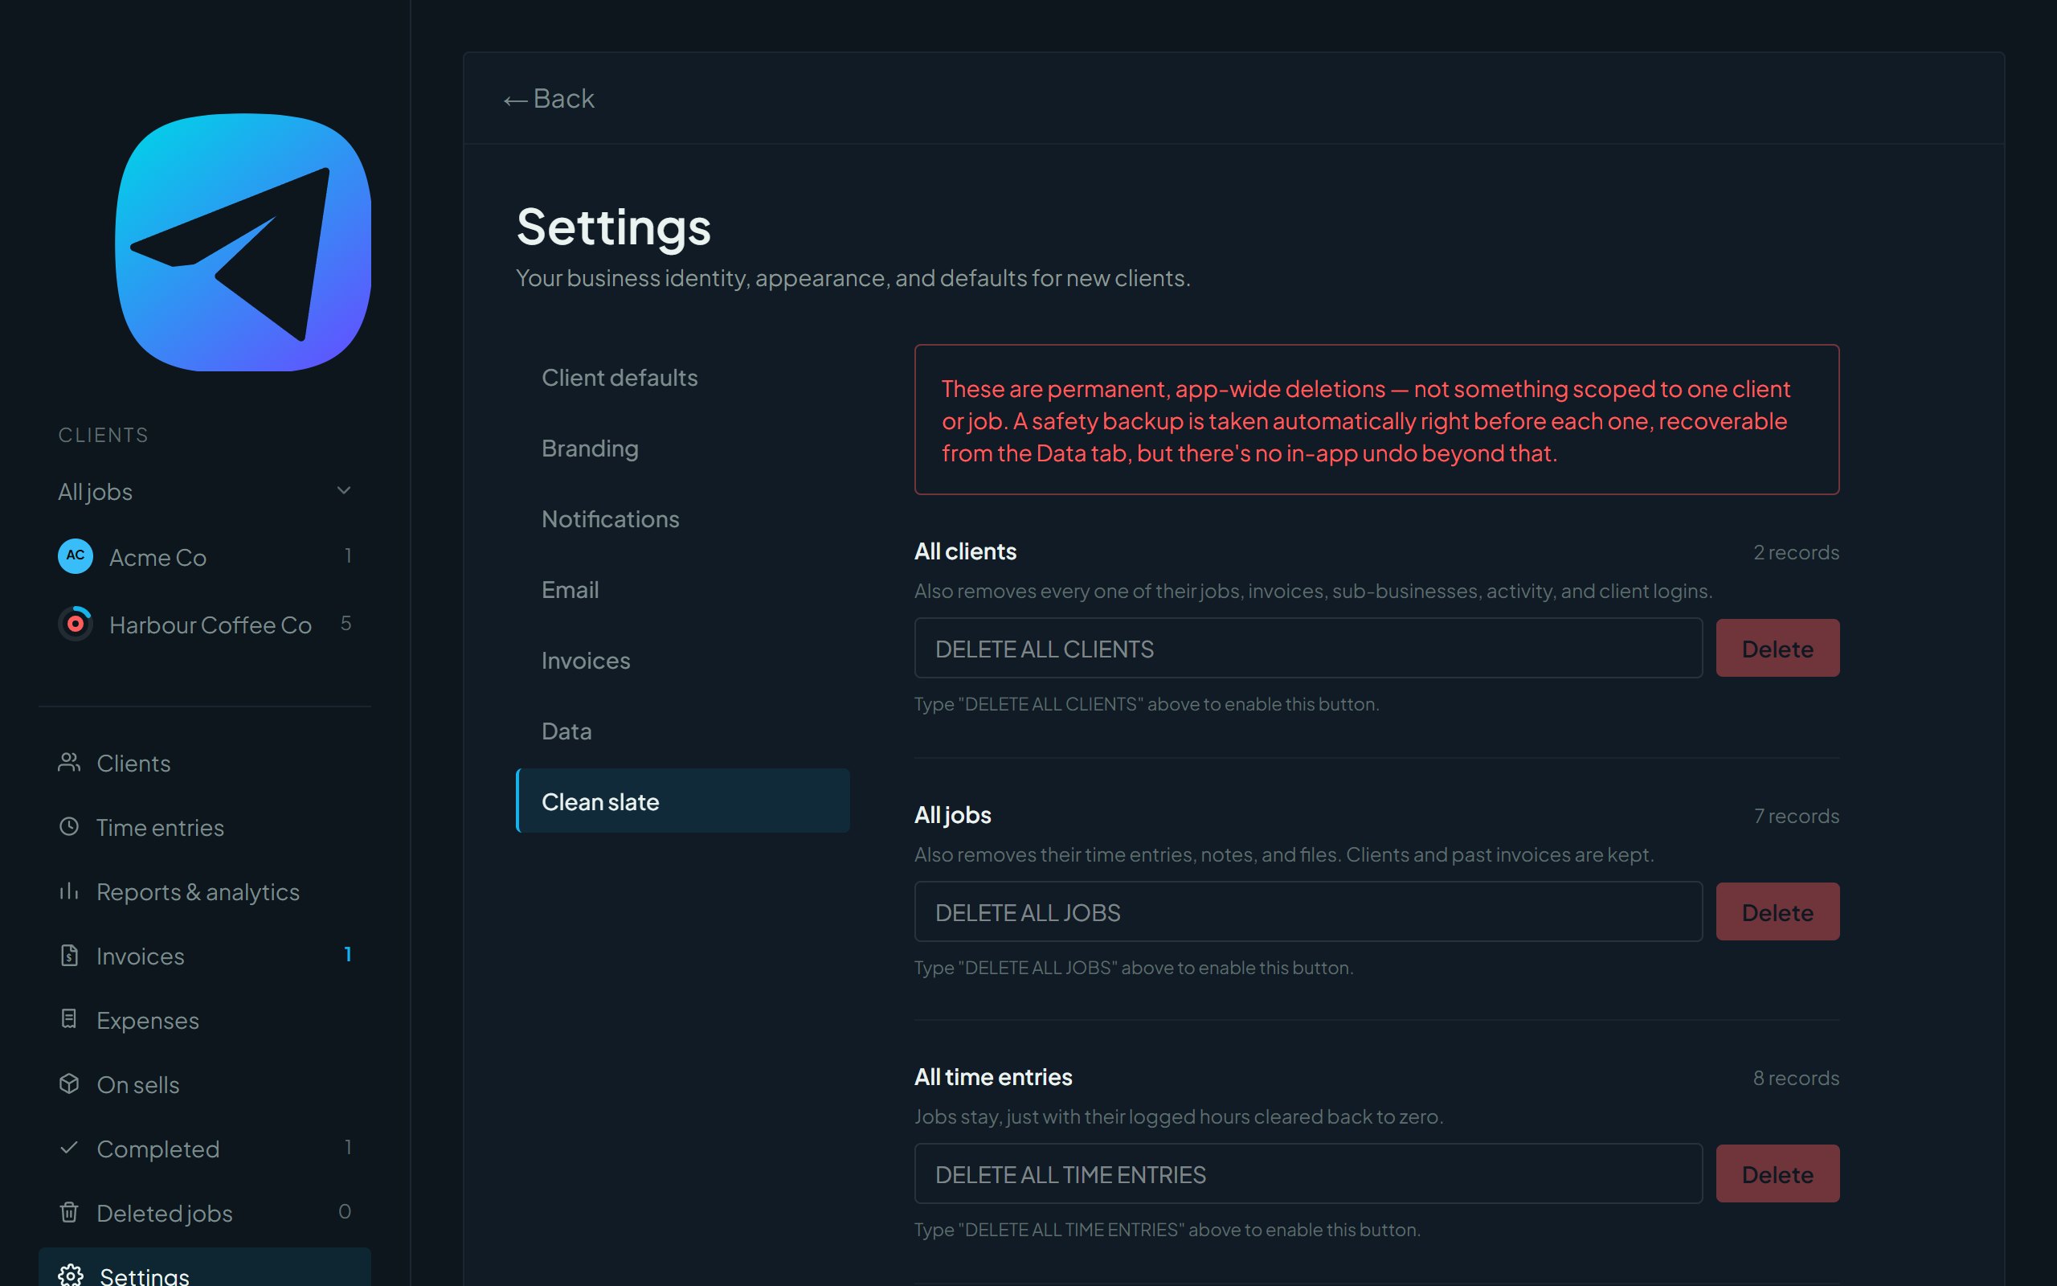Viewport: 2057px width, 1286px height.
Task: Open Reports & analytics in sidebar
Action: [205, 891]
